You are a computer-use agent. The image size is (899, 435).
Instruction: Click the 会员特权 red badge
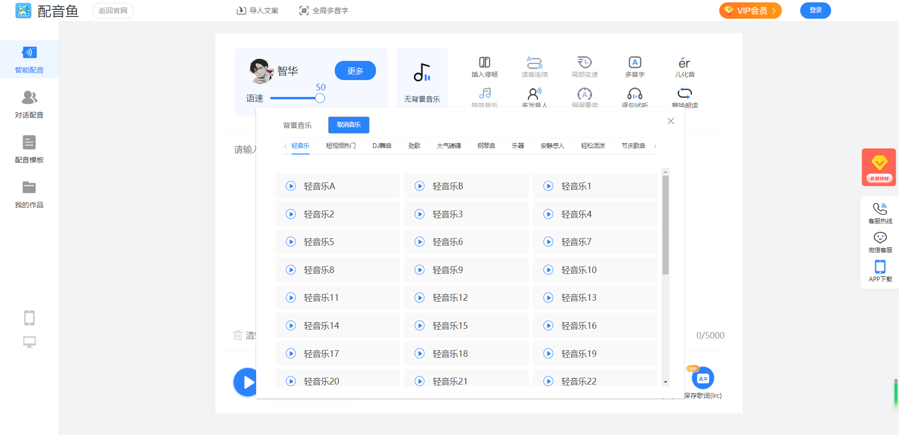point(879,167)
